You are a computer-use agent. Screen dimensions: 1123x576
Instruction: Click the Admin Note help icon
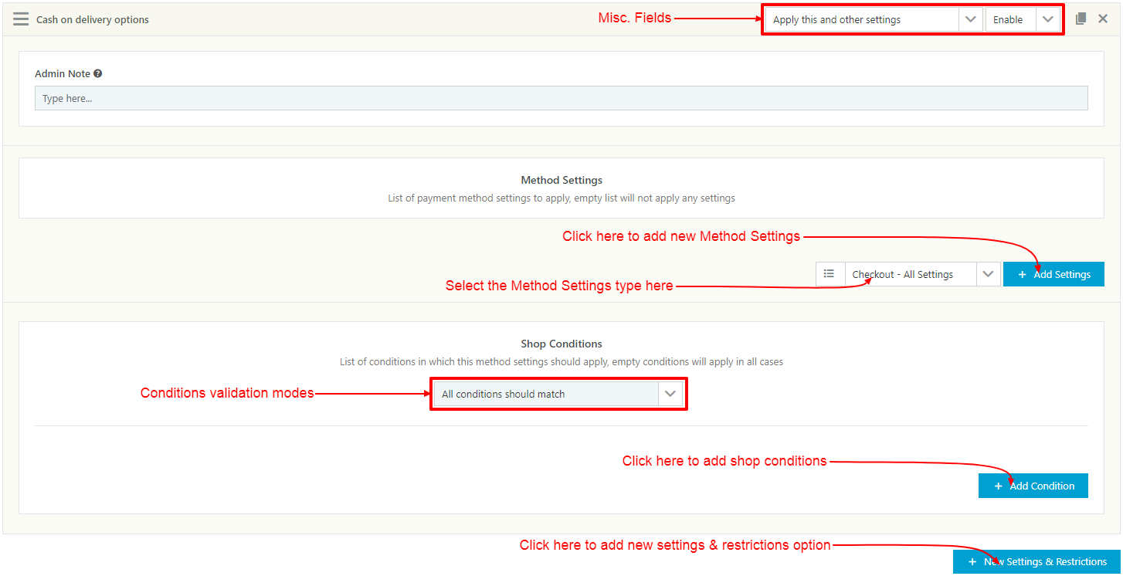tap(98, 73)
